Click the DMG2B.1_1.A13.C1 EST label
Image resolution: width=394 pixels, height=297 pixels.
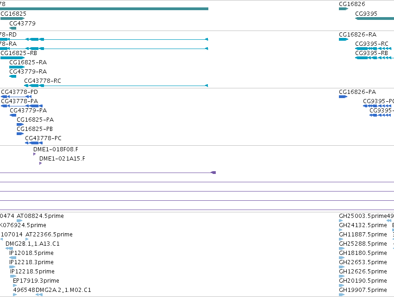[32, 244]
